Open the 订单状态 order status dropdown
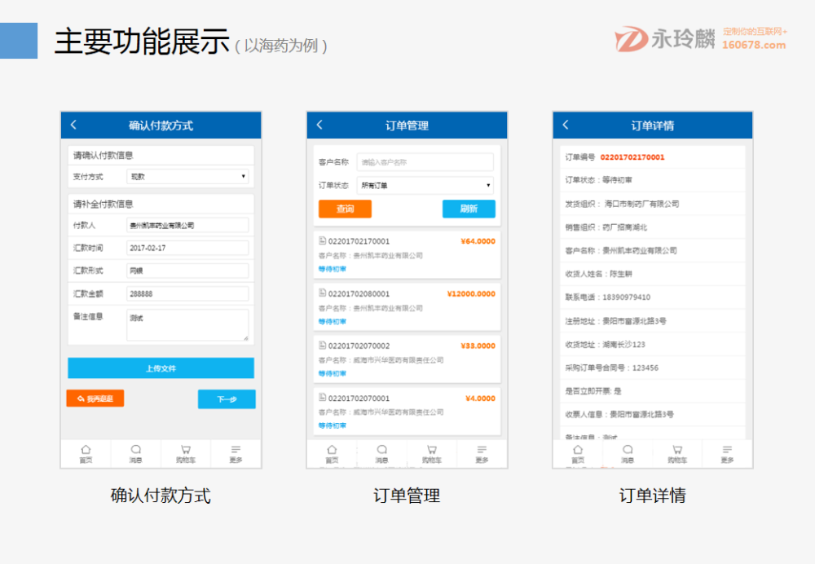This screenshot has height=564, width=815. (425, 184)
